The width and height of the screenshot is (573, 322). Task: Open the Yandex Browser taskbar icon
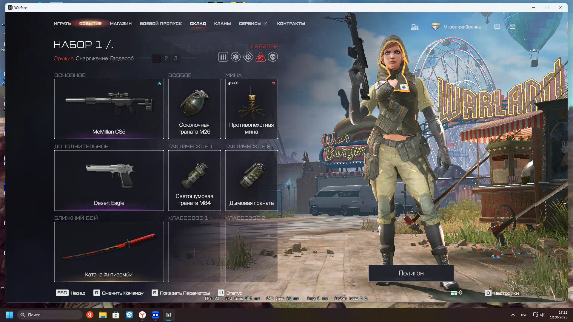point(142,315)
